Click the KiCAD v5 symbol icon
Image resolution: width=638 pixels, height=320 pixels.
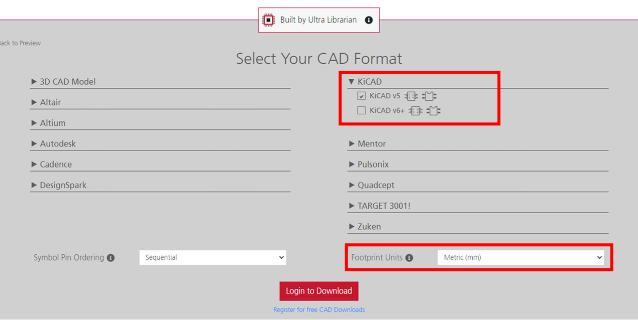[411, 96]
